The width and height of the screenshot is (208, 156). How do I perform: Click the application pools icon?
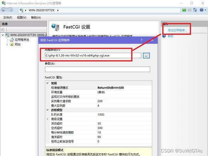point(12,40)
